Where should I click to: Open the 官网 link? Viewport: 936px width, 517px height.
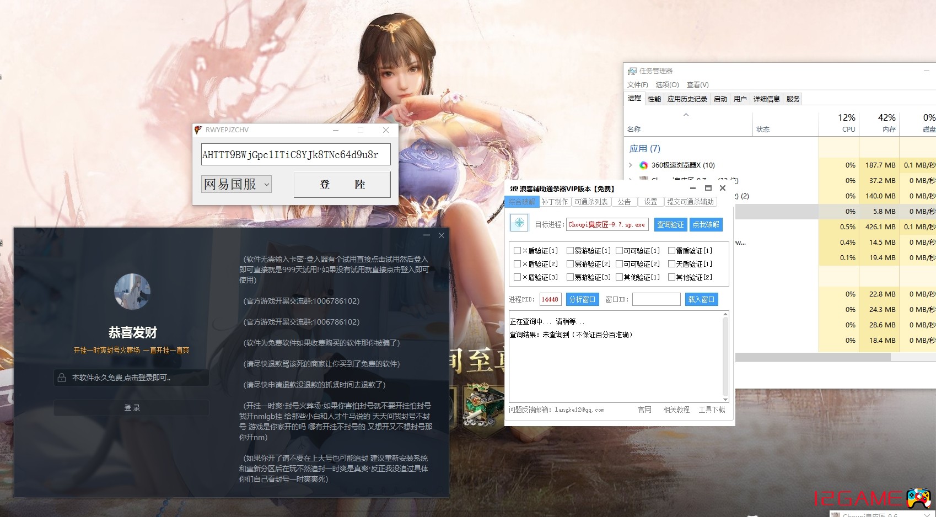pos(645,410)
